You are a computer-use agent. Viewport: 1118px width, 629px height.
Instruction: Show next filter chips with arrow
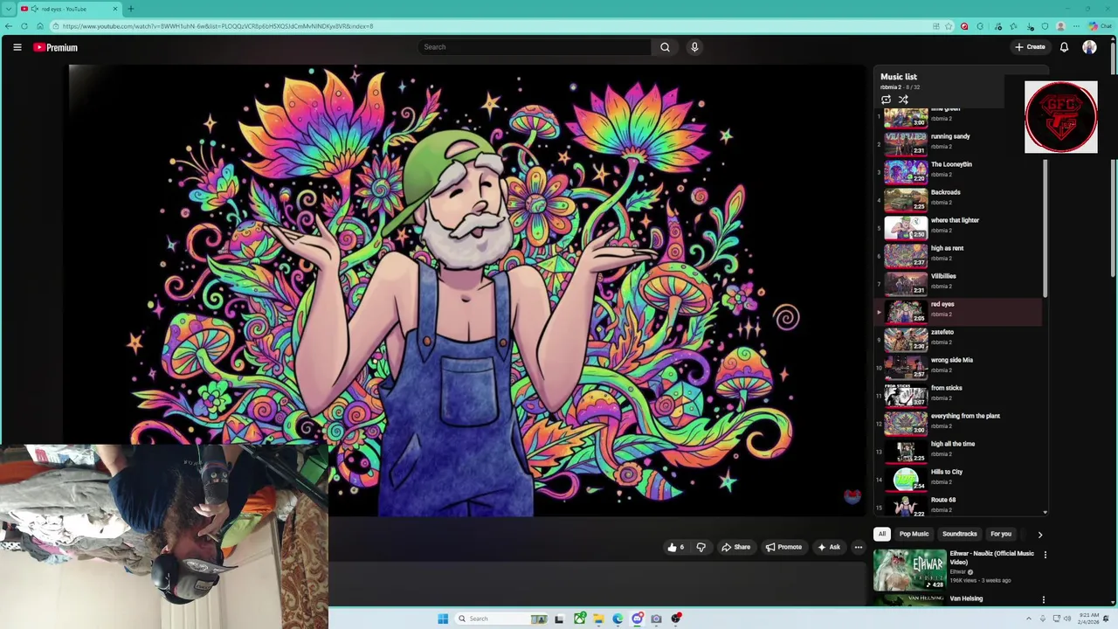pos(1039,534)
